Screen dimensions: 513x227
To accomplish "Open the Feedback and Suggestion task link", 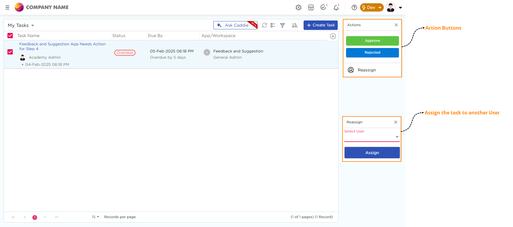I will point(62,44).
